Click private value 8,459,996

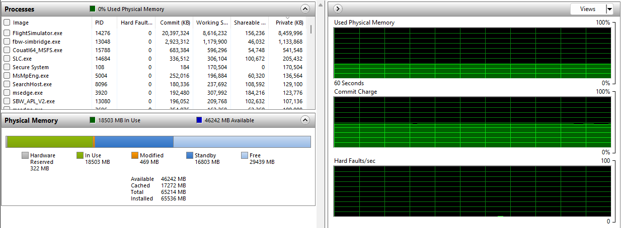tap(290, 33)
